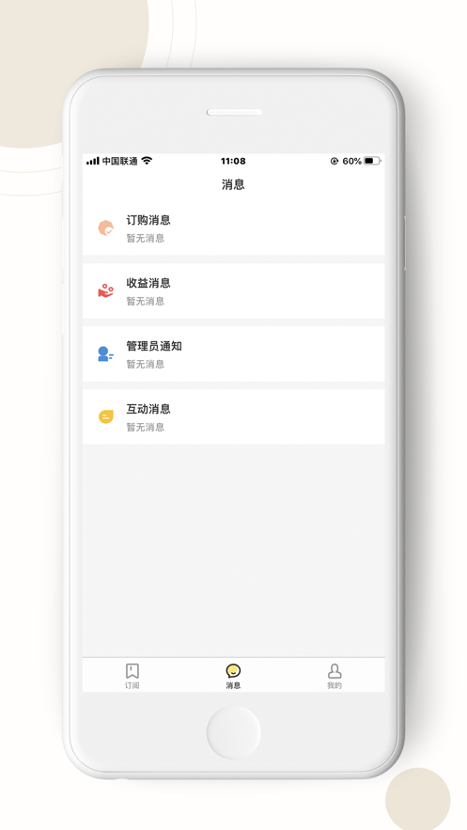The image size is (467, 830).
Task: Tap the cellular signal bars icon
Action: point(92,161)
